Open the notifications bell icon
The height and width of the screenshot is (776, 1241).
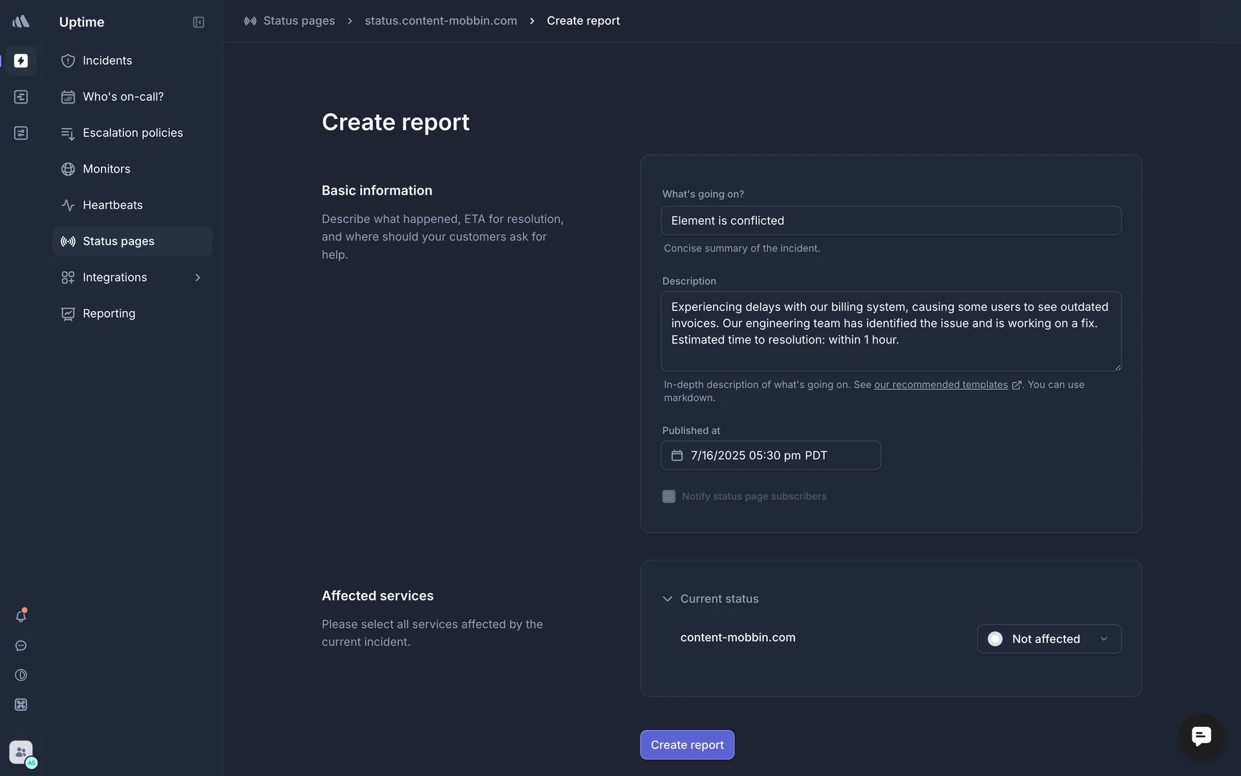(21, 616)
